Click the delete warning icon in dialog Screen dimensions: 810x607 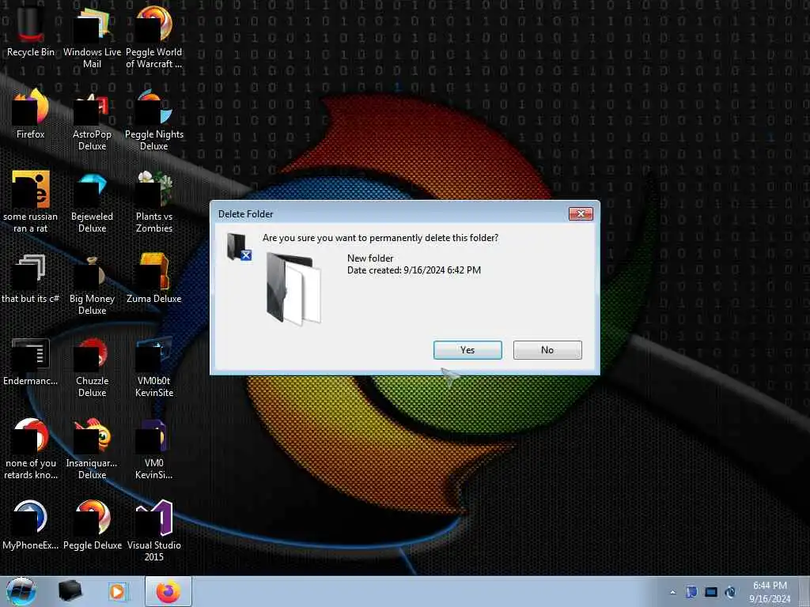[239, 247]
